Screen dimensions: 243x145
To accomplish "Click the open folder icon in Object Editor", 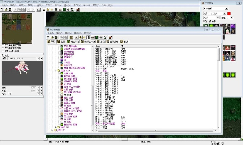I will [52, 37].
